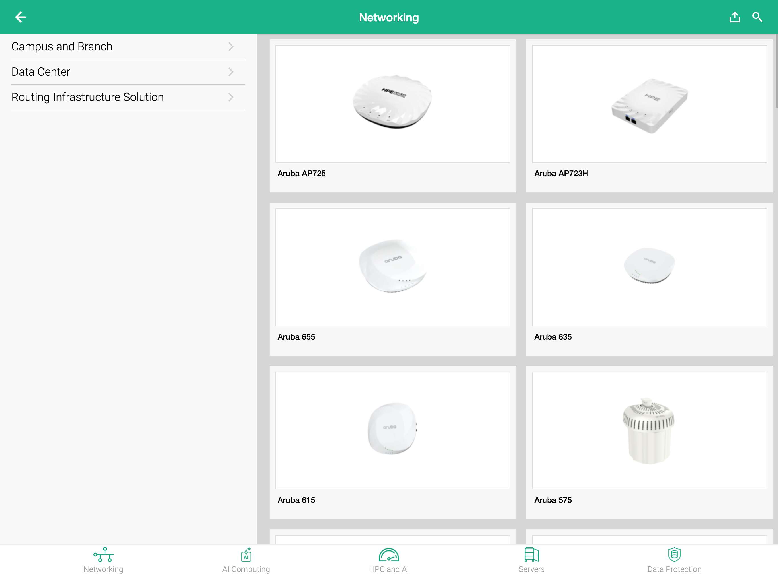This screenshot has width=778, height=576.
Task: Switch to the Servers tab label
Action: [531, 569]
